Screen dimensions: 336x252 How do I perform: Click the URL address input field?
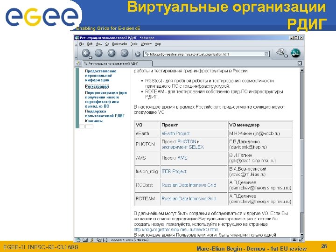(x=206, y=54)
